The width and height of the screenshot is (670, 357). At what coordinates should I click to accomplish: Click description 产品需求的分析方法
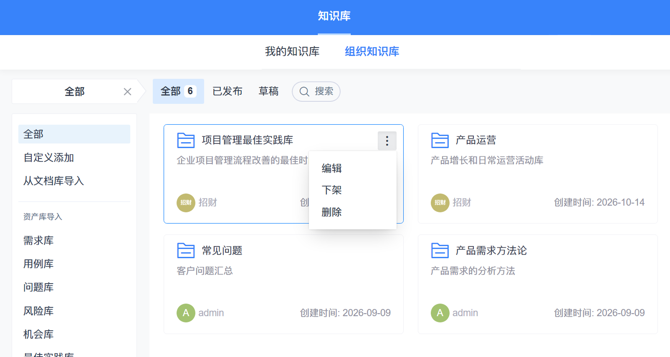coord(473,271)
